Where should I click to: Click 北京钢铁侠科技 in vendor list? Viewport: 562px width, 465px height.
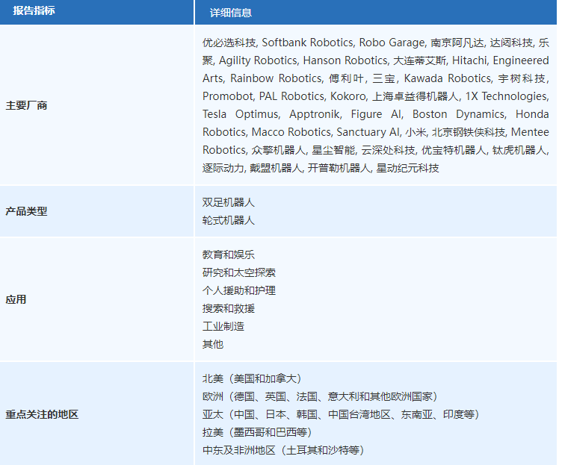point(468,132)
